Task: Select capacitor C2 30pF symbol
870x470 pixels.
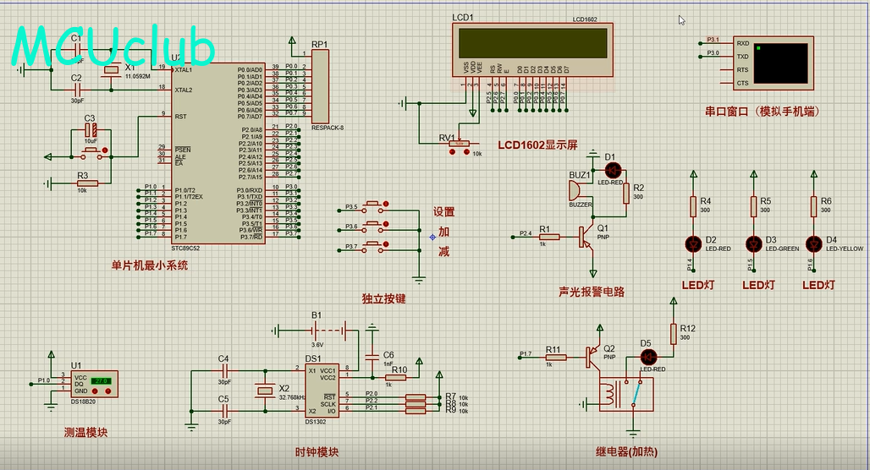Action: click(x=76, y=90)
